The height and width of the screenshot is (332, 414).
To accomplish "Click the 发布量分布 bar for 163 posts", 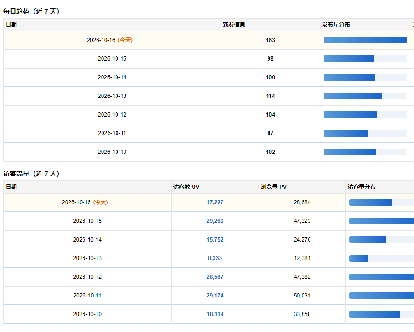I will tap(366, 40).
